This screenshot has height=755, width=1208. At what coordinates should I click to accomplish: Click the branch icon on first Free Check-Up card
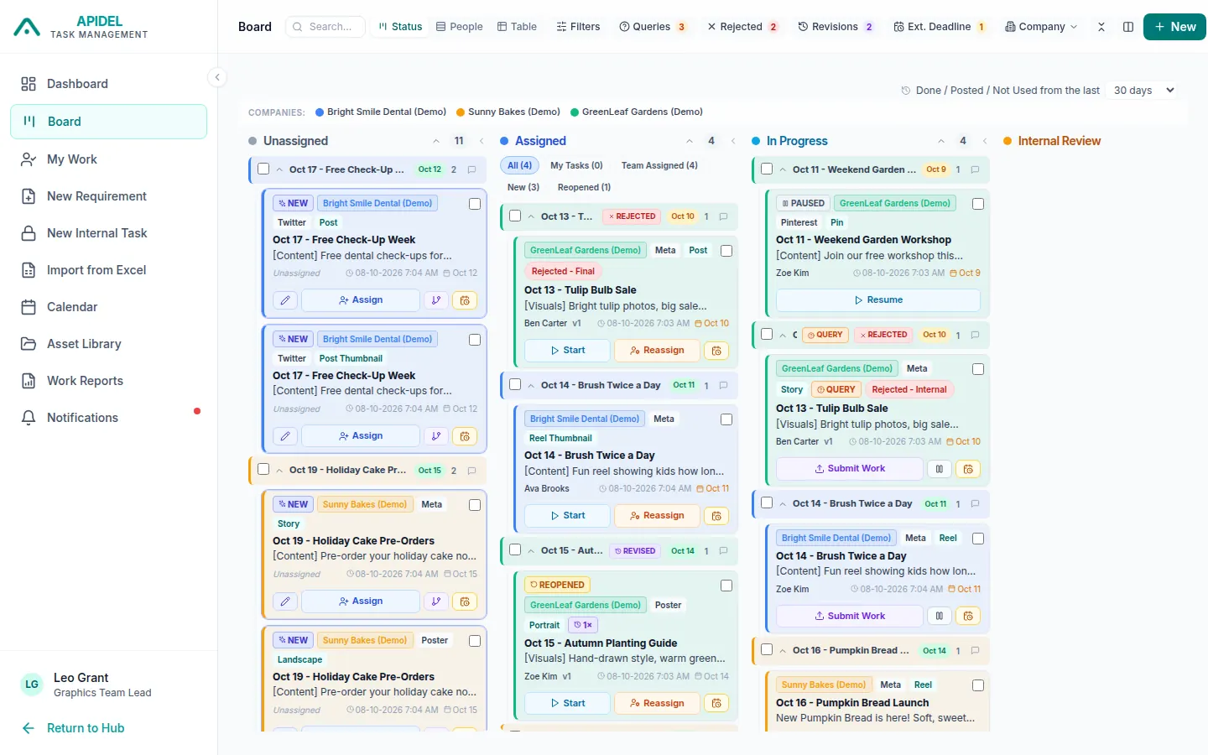click(435, 300)
